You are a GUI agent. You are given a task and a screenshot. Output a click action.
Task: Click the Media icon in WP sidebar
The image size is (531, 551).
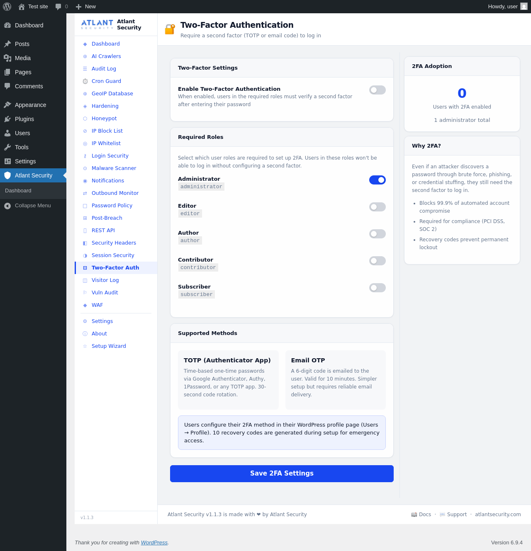pyautogui.click(x=7, y=58)
